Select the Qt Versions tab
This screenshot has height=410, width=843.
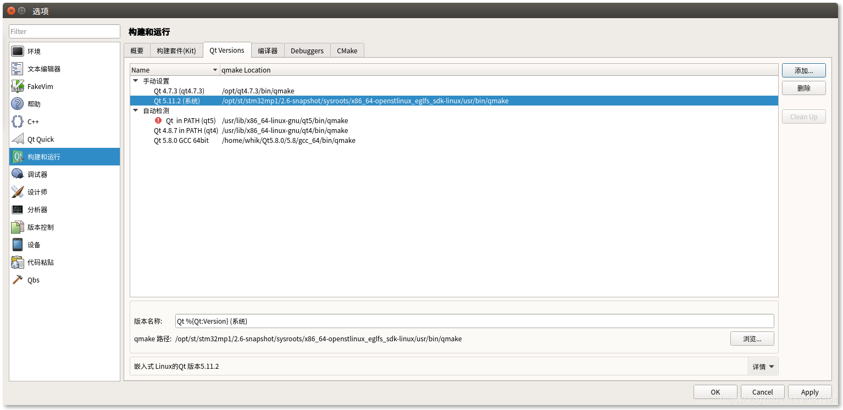point(227,50)
